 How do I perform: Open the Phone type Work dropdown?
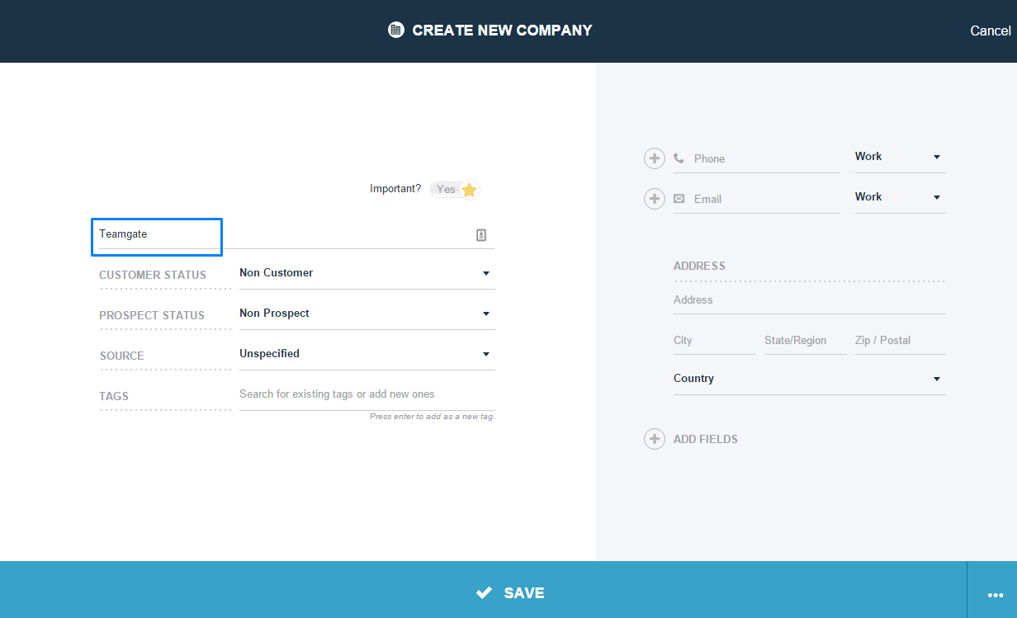901,157
